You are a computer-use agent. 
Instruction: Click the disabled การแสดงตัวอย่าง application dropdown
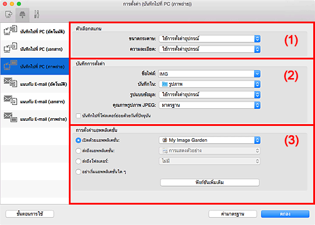[x=209, y=150]
